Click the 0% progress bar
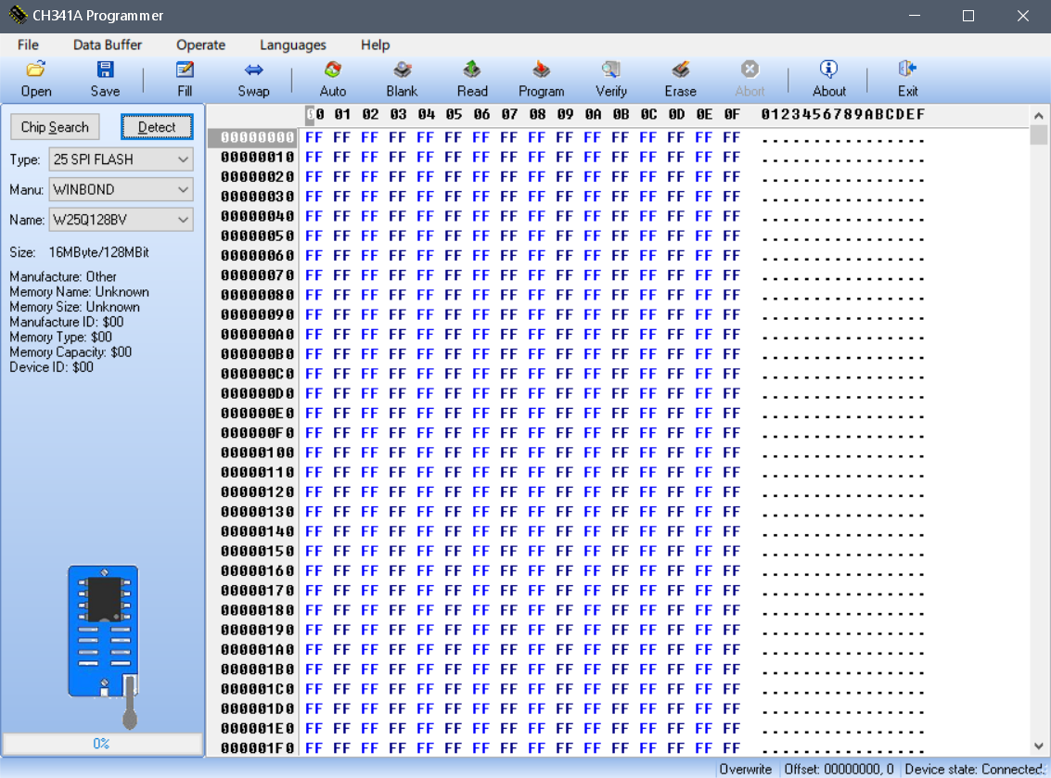Image resolution: width=1051 pixels, height=778 pixels. pos(102,744)
